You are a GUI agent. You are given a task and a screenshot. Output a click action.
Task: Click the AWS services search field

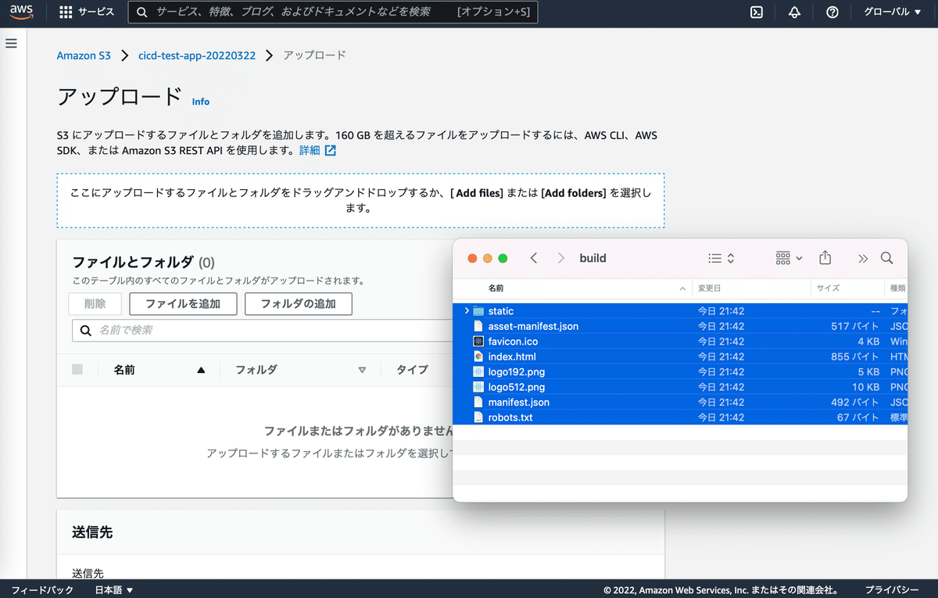[x=332, y=12]
